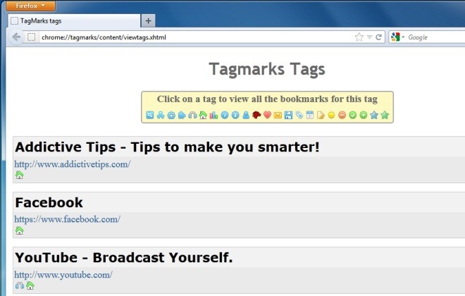This screenshot has height=296, width=465.
Task: Select the green star tag icon
Action: point(385,115)
